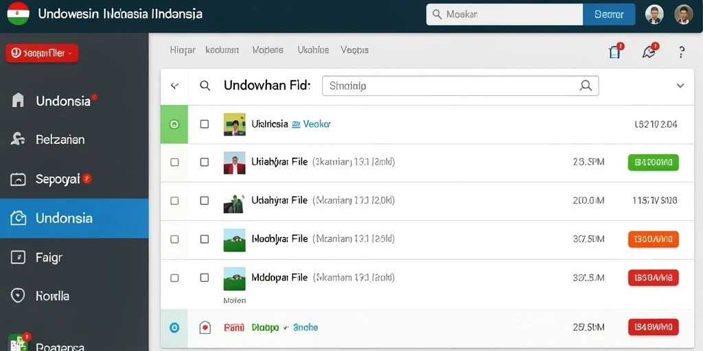Open the clipboard icon with red badge
Screen dimensions: 703x351
615,51
